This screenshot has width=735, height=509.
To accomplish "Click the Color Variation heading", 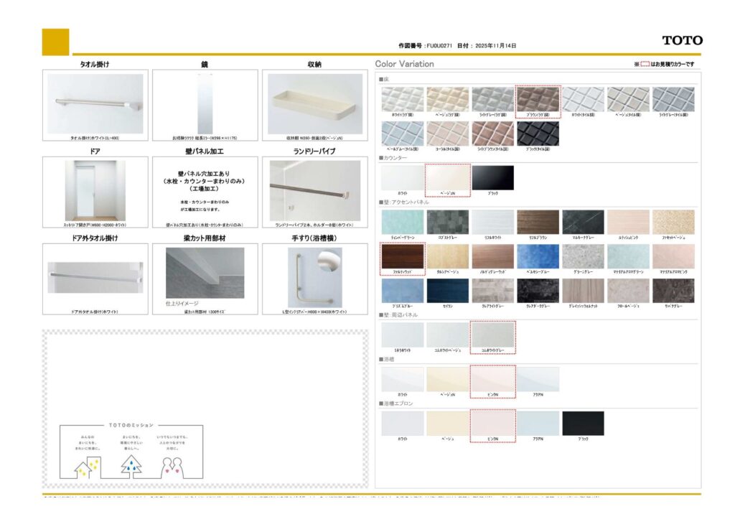I will pyautogui.click(x=404, y=64).
